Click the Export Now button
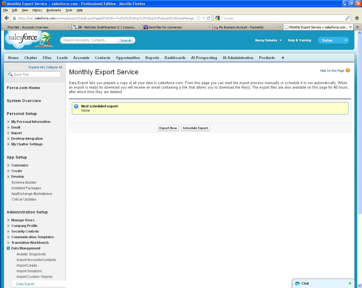The height and width of the screenshot is (288, 362). point(168,128)
